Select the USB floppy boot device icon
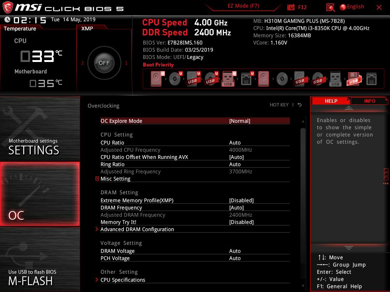The height and width of the screenshot is (292, 390). tap(354, 79)
